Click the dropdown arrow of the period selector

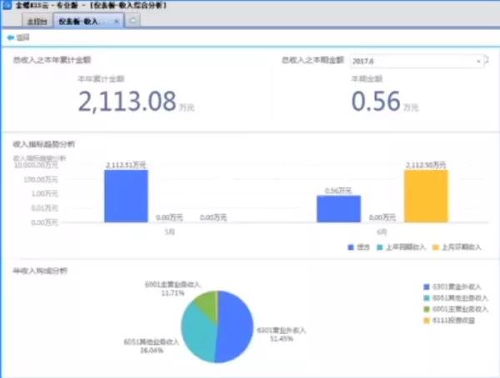coord(478,62)
